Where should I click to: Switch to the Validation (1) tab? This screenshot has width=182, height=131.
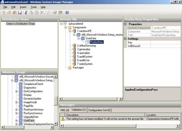point(79,110)
